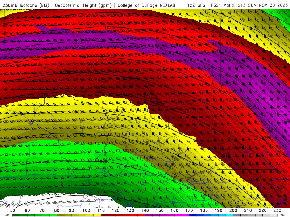Click the 50 value on the color scale

click(x=13, y=210)
